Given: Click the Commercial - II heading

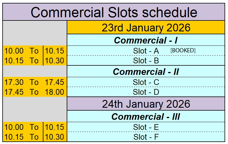Looking at the screenshot, I should [x=146, y=72].
